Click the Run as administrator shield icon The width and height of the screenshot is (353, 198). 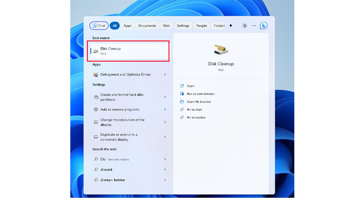pos(182,94)
